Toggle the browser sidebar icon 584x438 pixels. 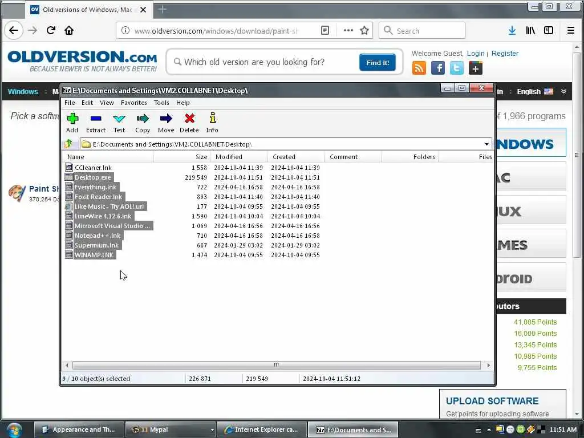(x=548, y=31)
